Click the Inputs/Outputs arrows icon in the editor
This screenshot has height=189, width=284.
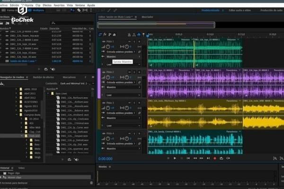(x=100, y=34)
